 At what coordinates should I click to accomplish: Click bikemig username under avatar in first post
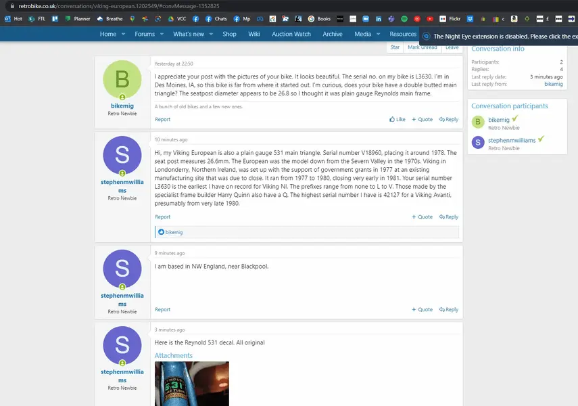tap(122, 106)
